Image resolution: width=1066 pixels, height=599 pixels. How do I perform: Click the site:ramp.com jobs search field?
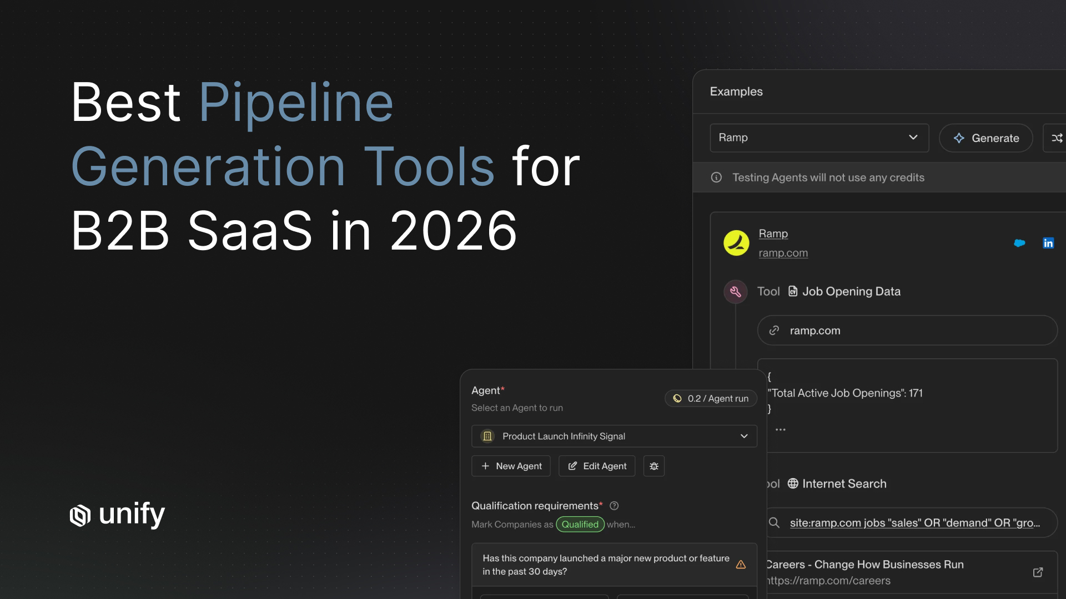[x=914, y=522]
